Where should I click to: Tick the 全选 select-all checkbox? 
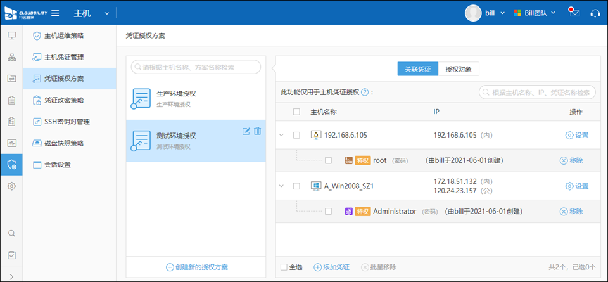click(284, 267)
